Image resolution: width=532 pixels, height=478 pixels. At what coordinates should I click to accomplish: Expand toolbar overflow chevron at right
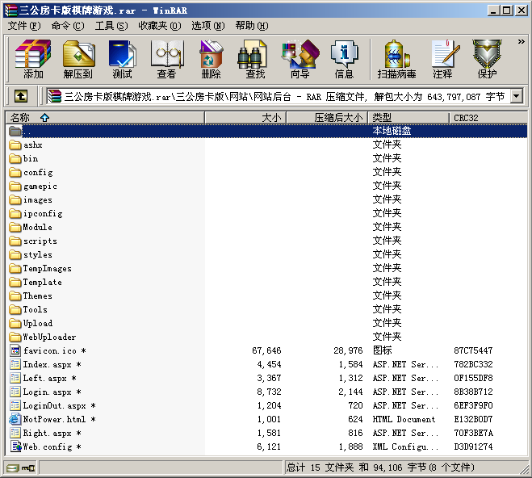[520, 40]
